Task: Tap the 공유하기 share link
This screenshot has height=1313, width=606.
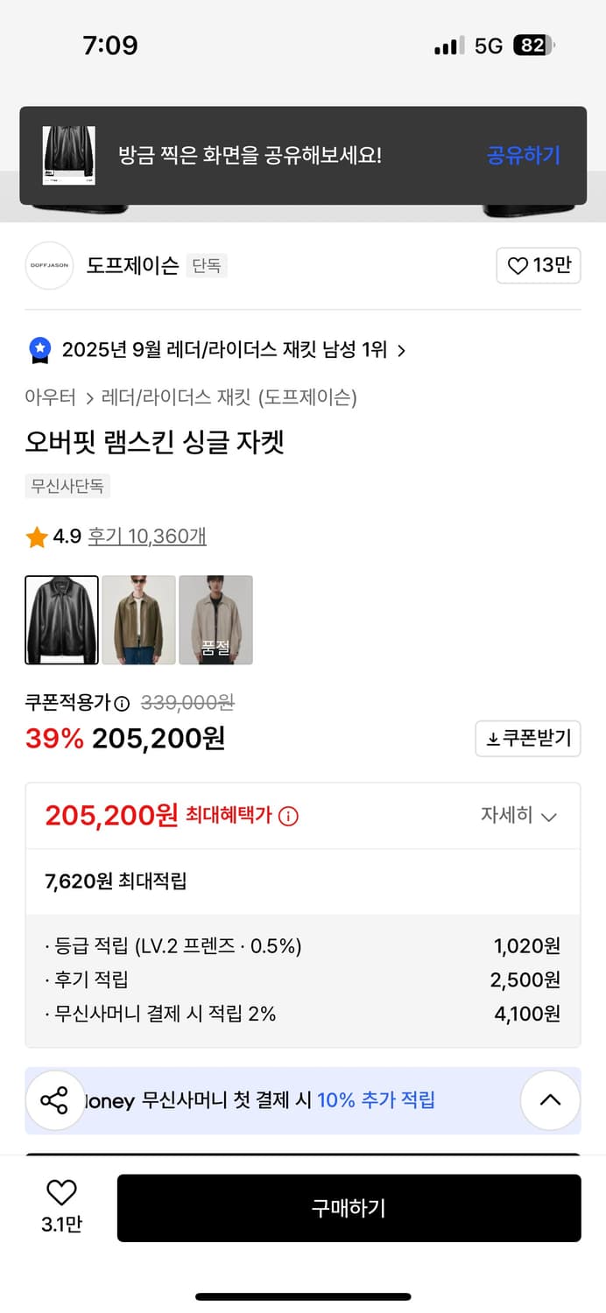Action: [x=523, y=155]
